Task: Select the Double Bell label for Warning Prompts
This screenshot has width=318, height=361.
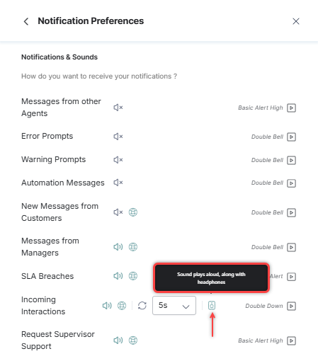Action: 267,160
